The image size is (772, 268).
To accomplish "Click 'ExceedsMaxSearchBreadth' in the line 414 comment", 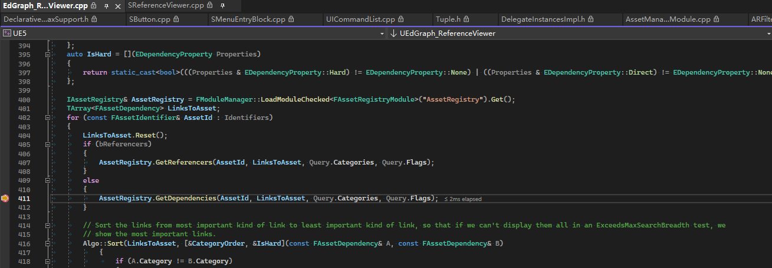I will point(643,226).
